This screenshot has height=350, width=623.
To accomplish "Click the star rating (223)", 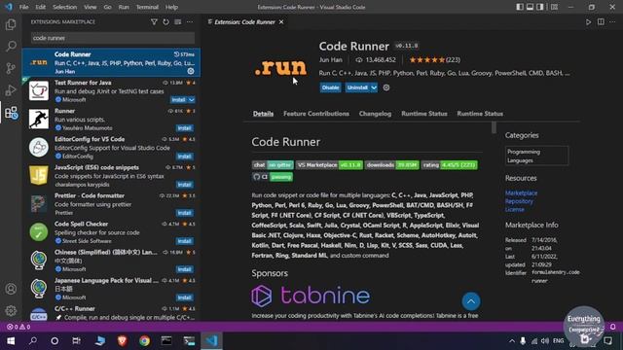I will [x=435, y=60].
